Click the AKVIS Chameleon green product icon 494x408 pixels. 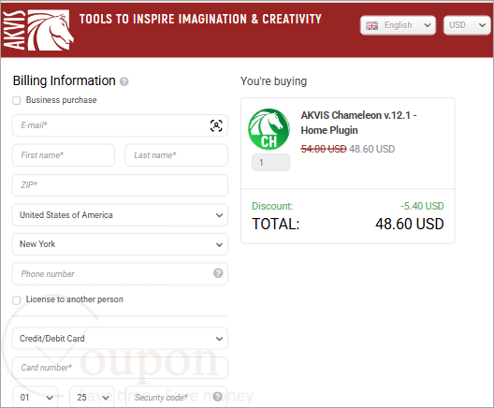(x=269, y=129)
